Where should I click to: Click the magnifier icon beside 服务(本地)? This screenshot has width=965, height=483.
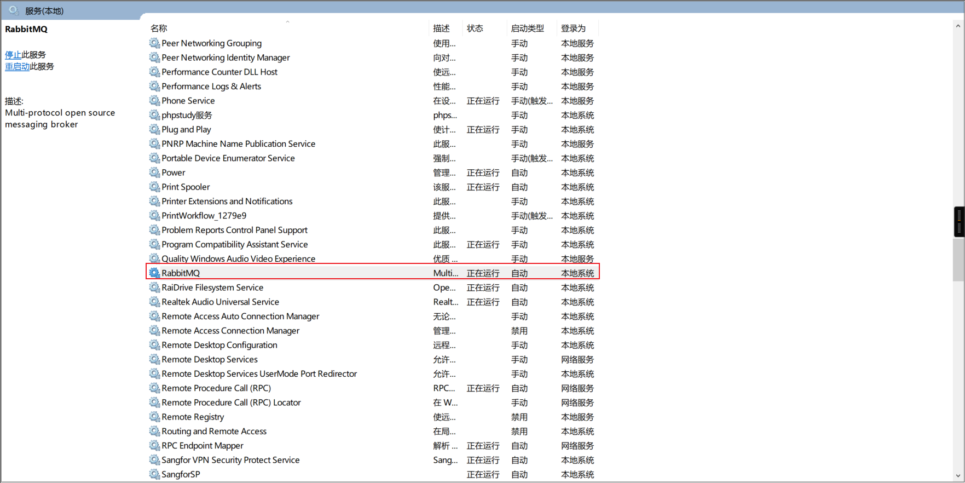14,10
